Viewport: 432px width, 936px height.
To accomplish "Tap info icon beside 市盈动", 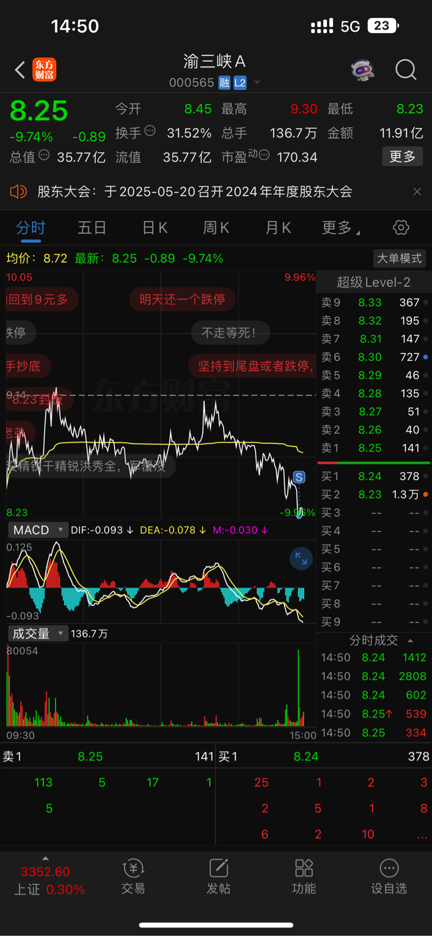I will (x=264, y=155).
